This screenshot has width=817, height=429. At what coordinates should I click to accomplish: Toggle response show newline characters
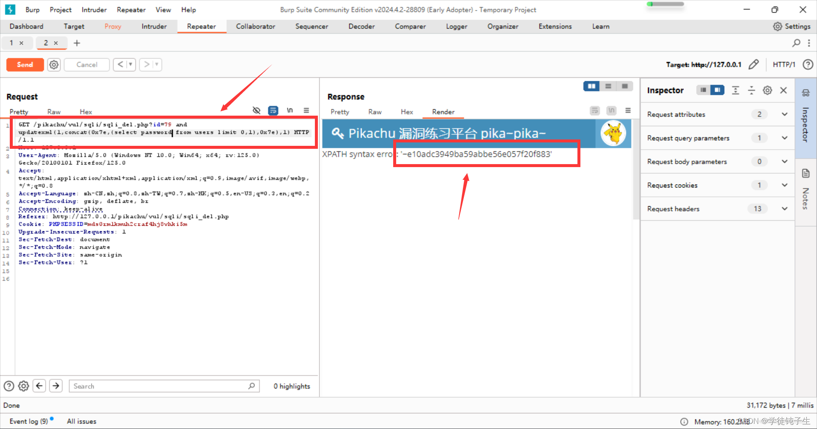pyautogui.click(x=611, y=111)
